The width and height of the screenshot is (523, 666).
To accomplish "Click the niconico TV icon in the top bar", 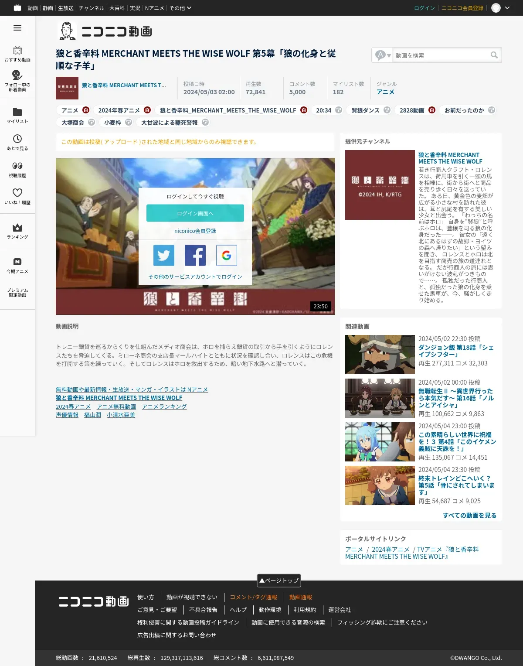I will pos(17,8).
